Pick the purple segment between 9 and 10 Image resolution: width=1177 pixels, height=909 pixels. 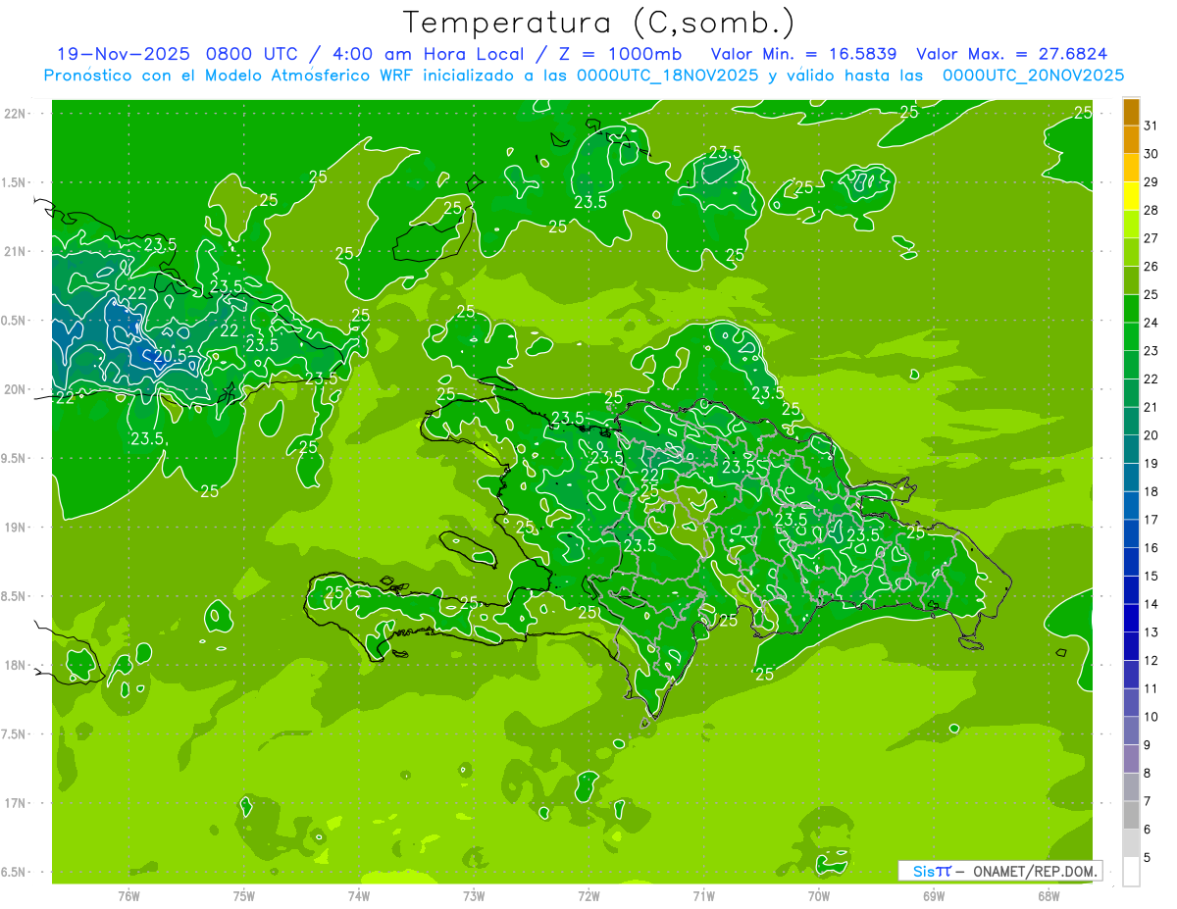pyautogui.click(x=1131, y=732)
